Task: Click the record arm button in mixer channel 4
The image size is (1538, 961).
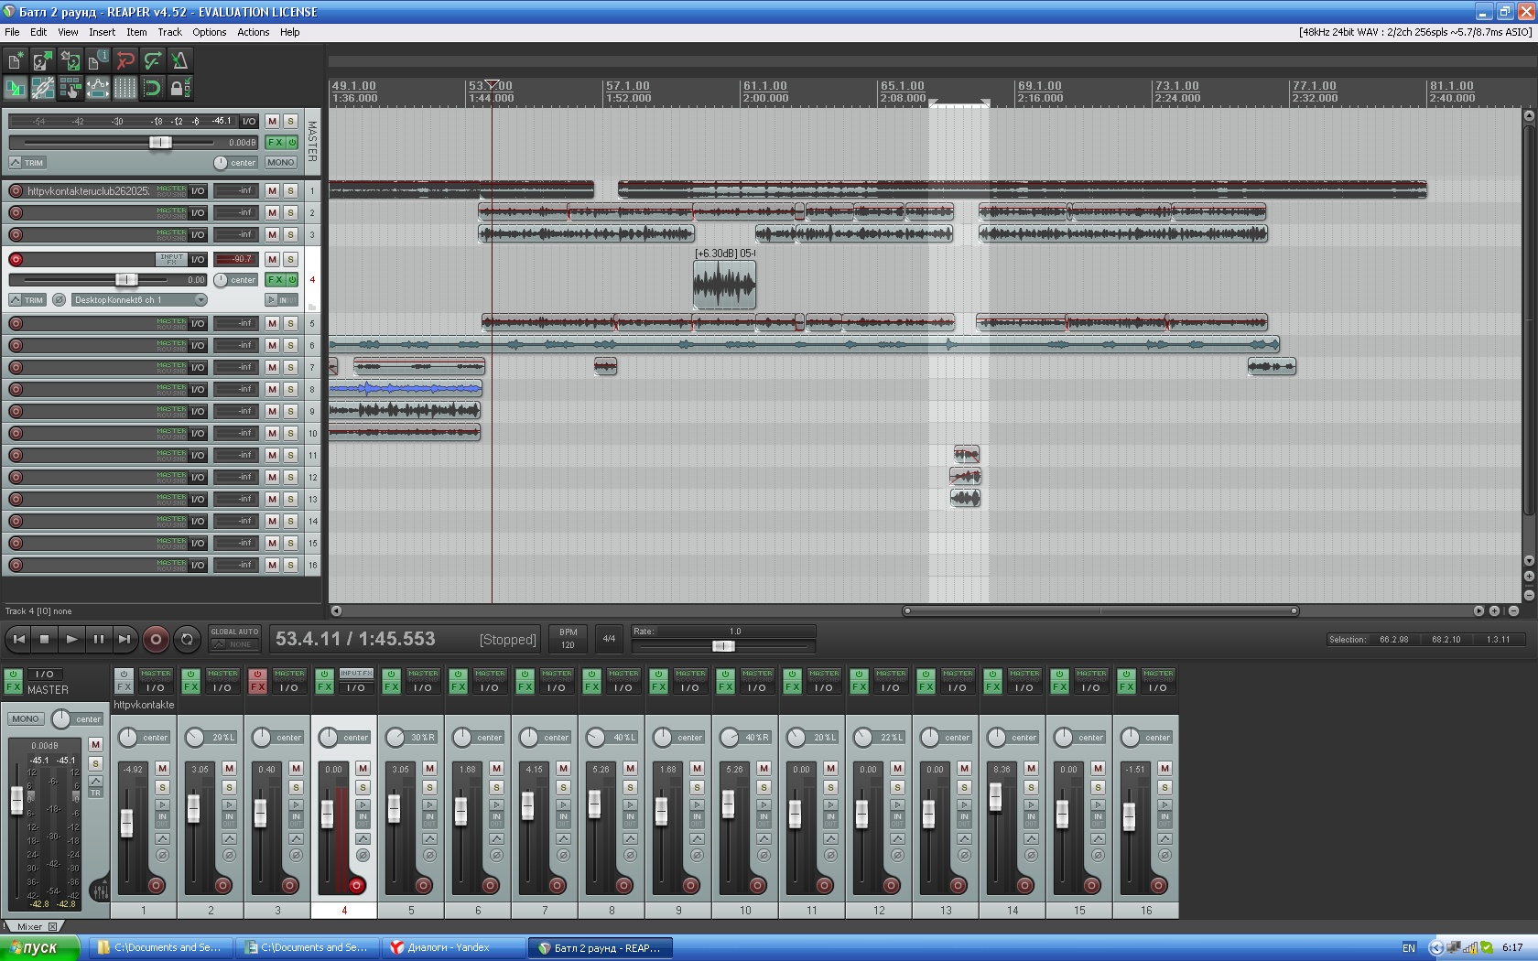Action: (356, 885)
